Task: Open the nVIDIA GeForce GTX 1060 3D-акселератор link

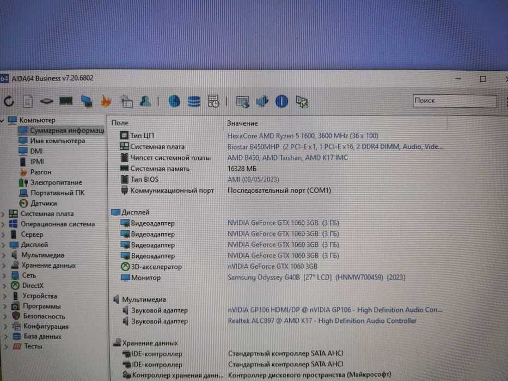Action: [272, 267]
